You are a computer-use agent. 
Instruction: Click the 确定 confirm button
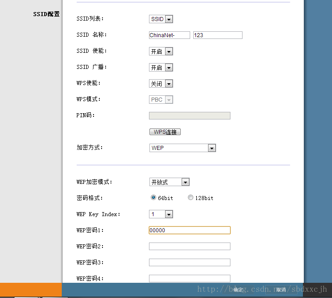click(238, 290)
